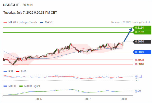This screenshot has height=103, width=152.
Task: Click the RSI blue legend marker
Action: point(5,72)
